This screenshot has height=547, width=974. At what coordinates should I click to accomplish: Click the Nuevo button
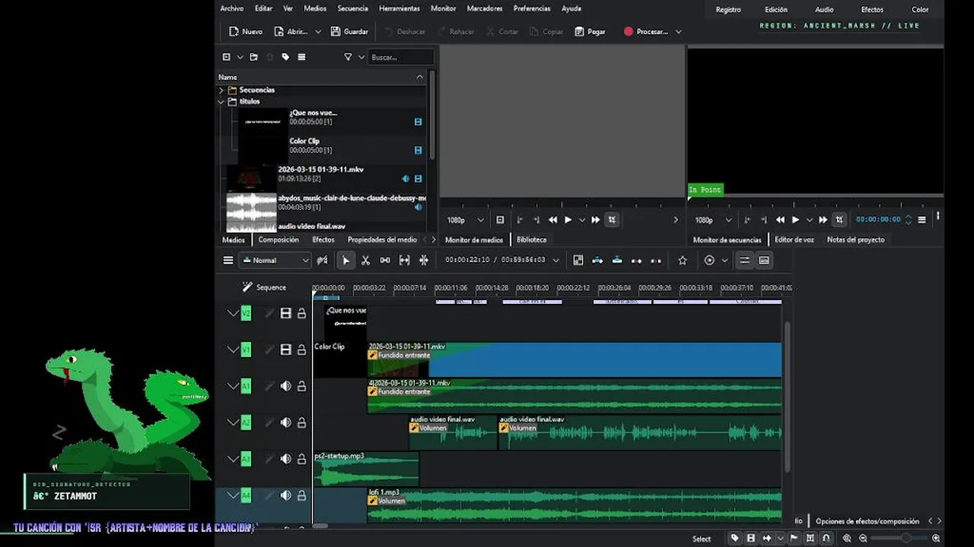[246, 32]
